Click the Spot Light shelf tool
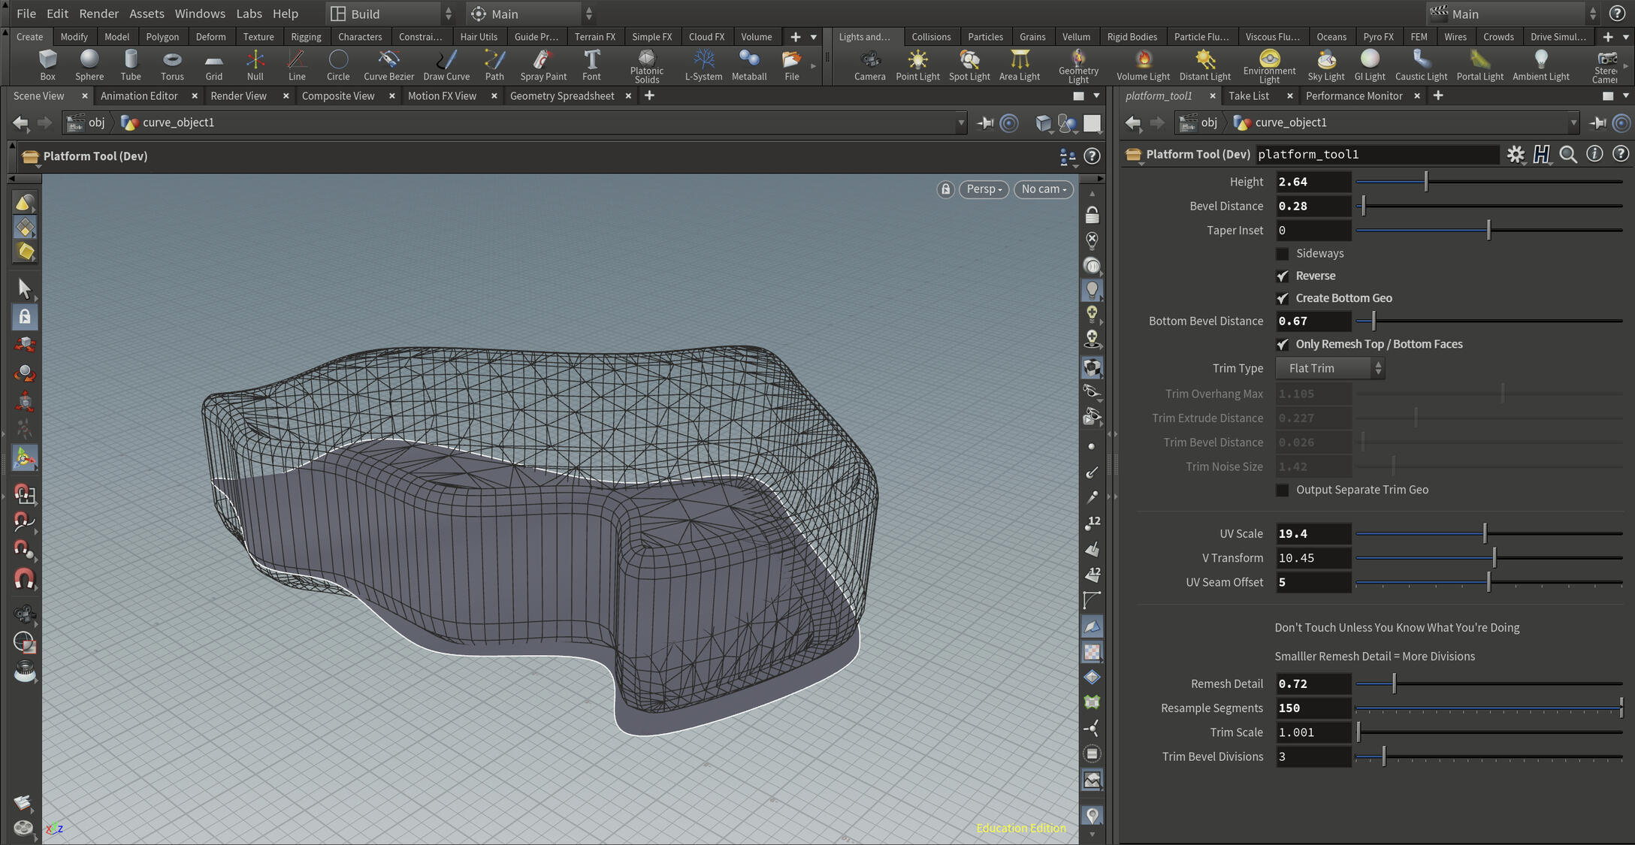This screenshot has height=845, width=1635. (x=969, y=65)
